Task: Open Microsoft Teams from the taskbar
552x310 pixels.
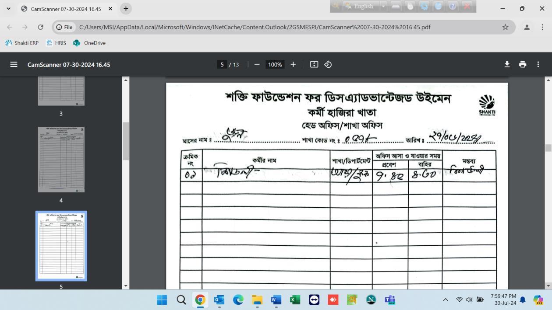Action: coord(390,300)
